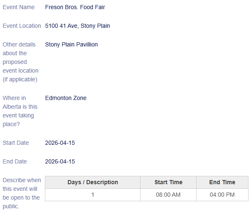Click the 5100 41 Ave, Stony Plain address
Image resolution: width=251 pixels, height=212 pixels.
[77, 26]
